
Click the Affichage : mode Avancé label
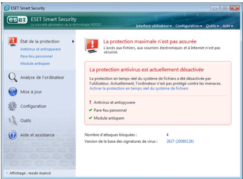pos(30,173)
